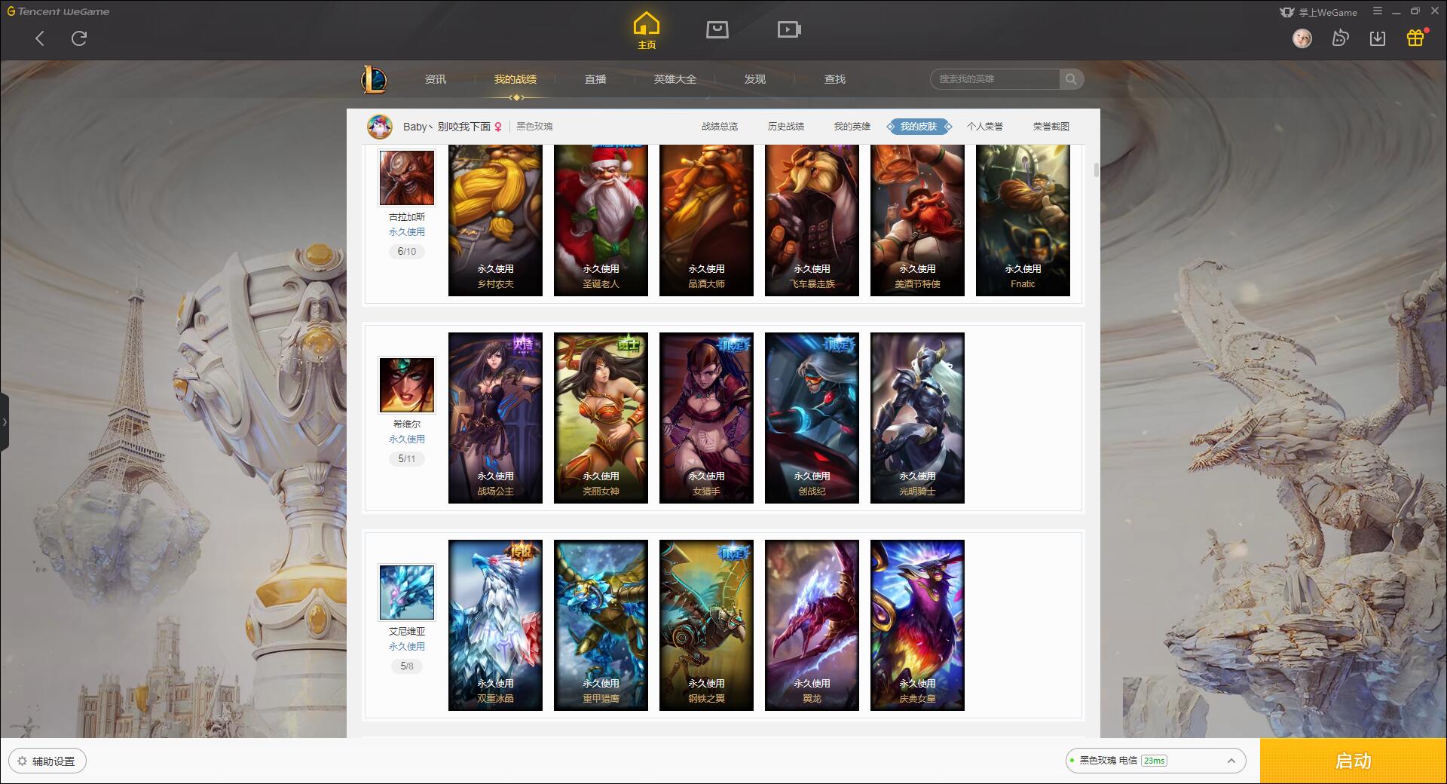Open the video icon in the top bar
The height and width of the screenshot is (784, 1447).
pyautogui.click(x=789, y=29)
